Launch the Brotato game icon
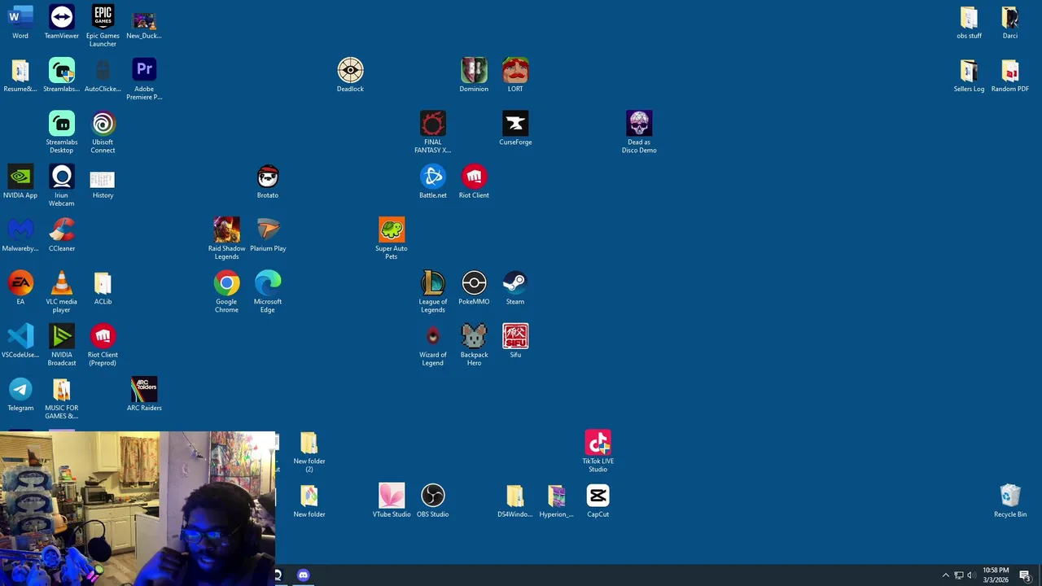Viewport: 1042px width, 586px height. pos(268,177)
